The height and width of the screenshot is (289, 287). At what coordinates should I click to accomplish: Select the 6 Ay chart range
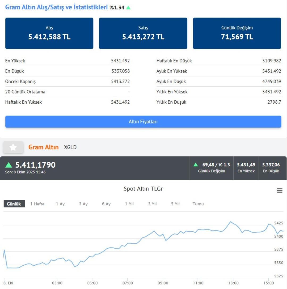coord(106,204)
